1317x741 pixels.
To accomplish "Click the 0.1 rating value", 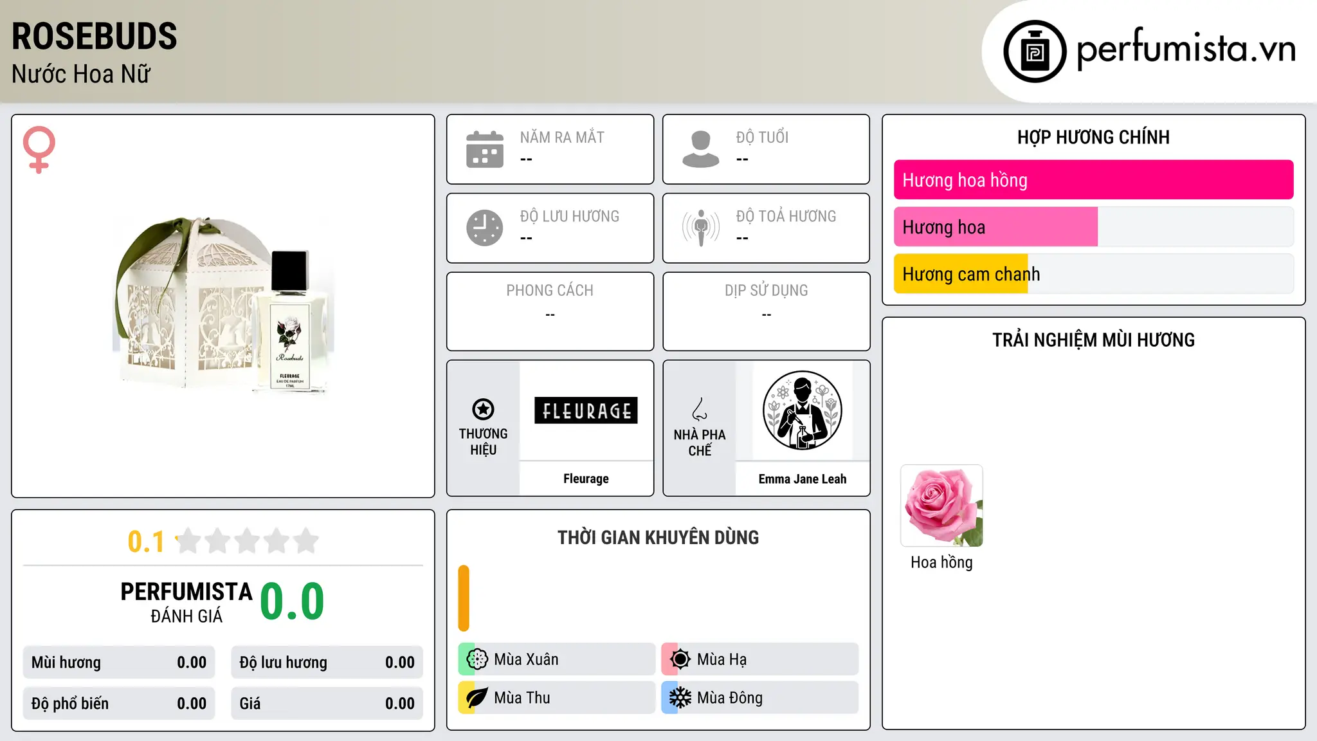I will [x=146, y=542].
